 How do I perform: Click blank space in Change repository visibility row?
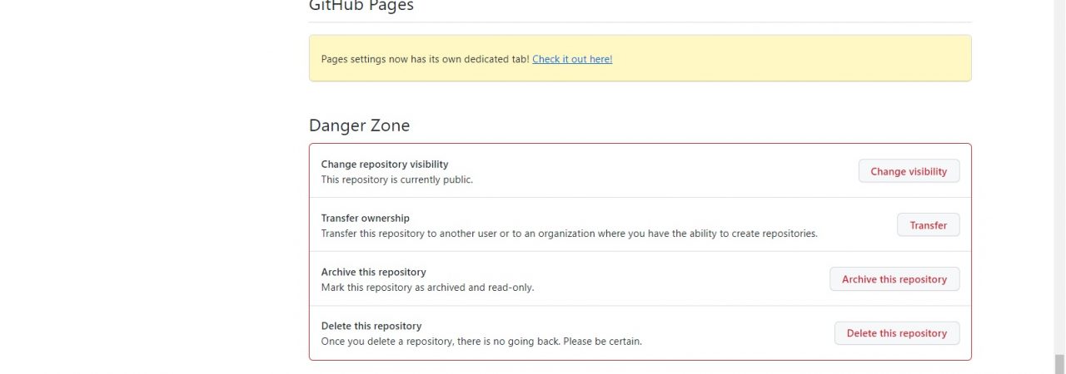click(666, 171)
